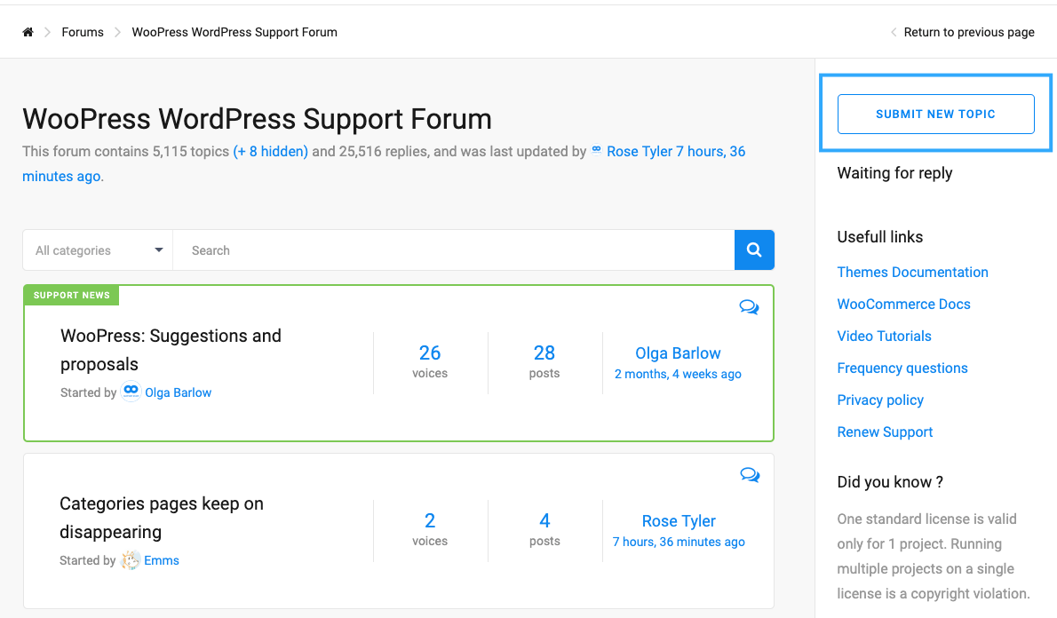Open Categories pages keep on disappearing topic
The image size is (1057, 618).
pyautogui.click(x=162, y=518)
